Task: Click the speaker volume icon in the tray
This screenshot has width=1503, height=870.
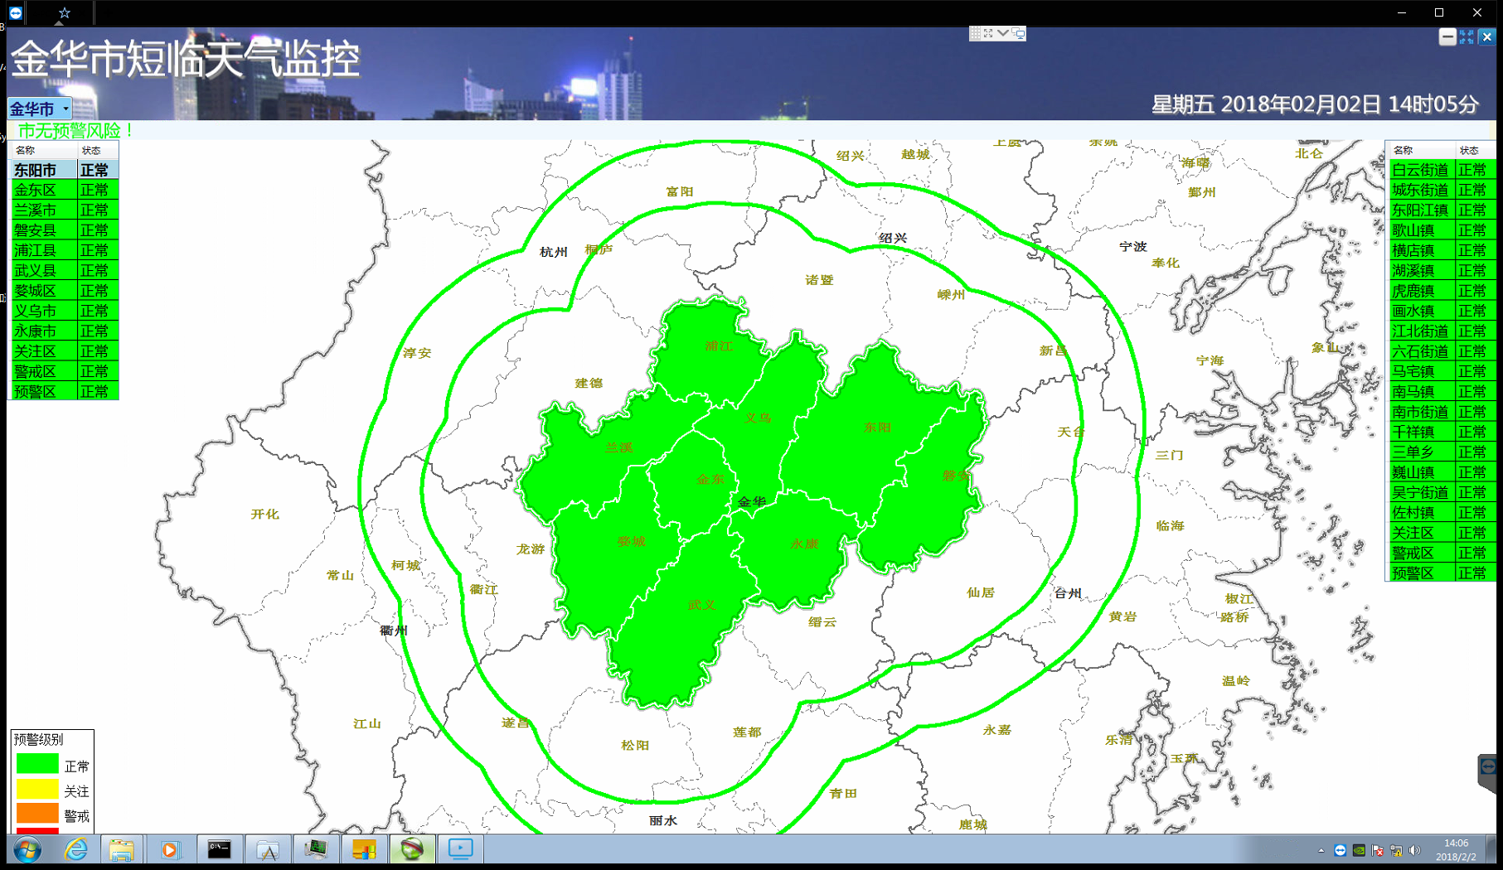Action: 1414,850
